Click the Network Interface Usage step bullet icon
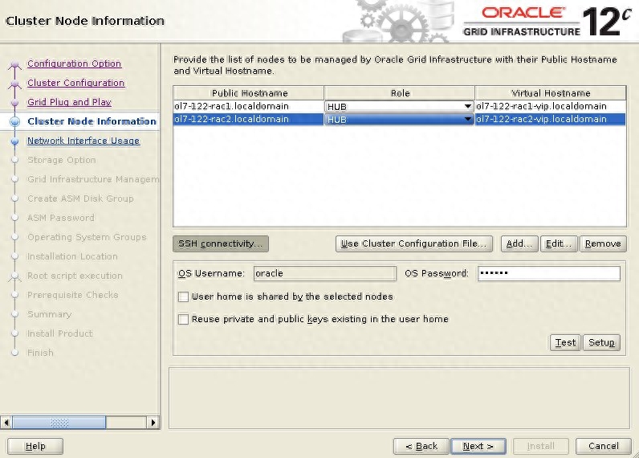This screenshot has height=458, width=639. (x=14, y=141)
